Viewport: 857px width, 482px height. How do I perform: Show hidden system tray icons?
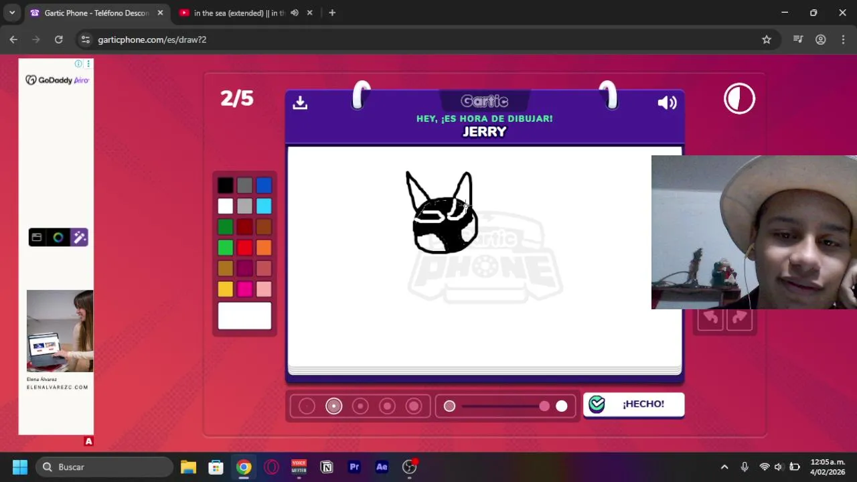(x=724, y=467)
